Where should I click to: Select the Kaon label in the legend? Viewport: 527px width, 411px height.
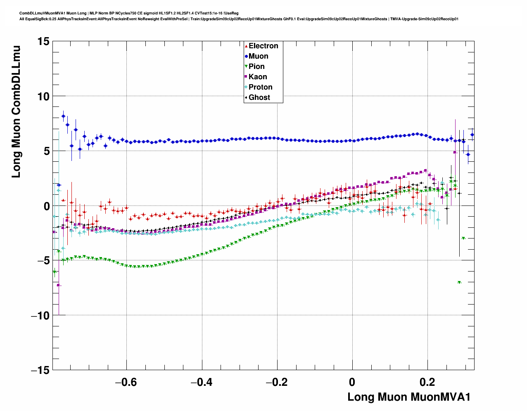point(258,77)
